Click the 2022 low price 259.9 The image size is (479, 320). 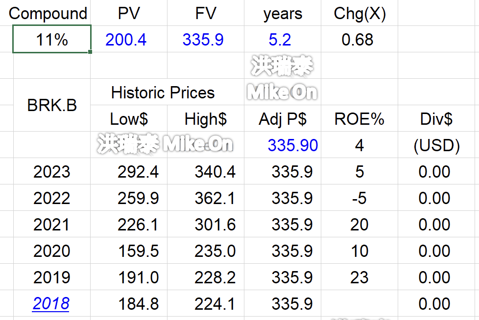tap(138, 198)
